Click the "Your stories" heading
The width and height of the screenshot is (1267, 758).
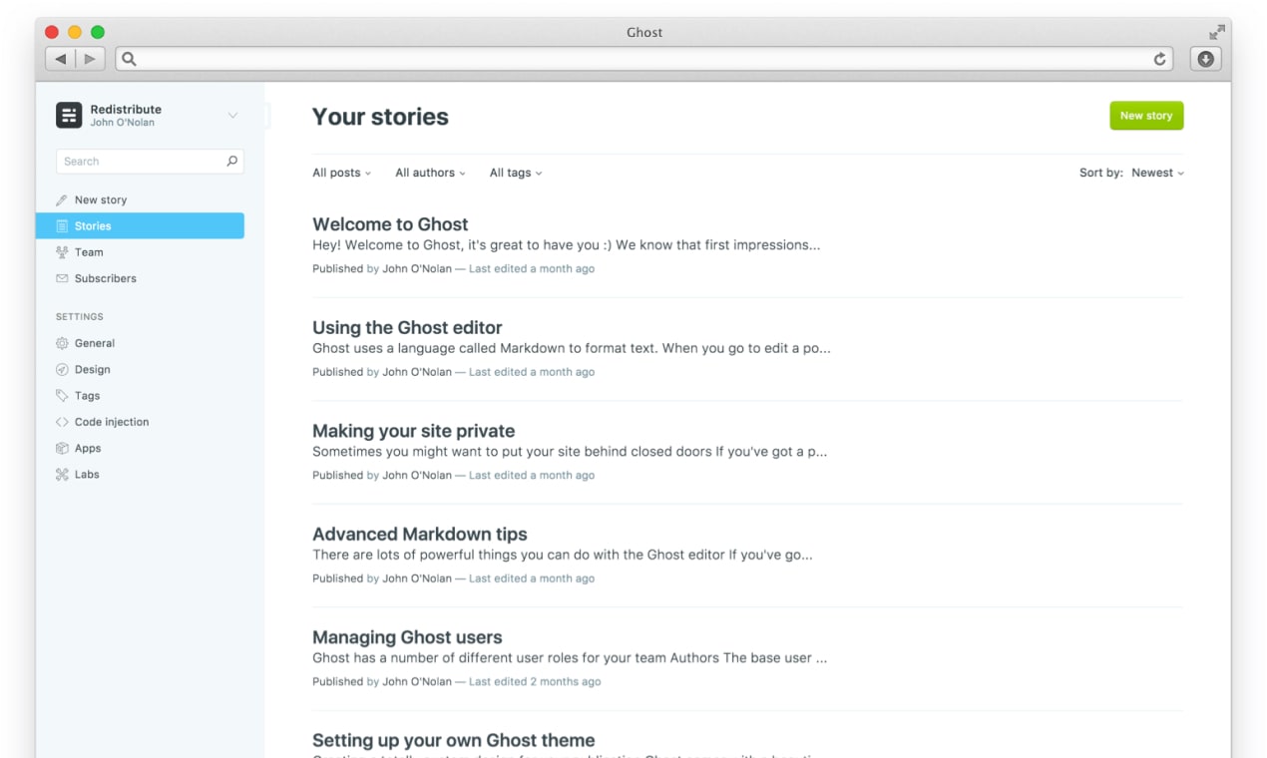click(x=380, y=117)
